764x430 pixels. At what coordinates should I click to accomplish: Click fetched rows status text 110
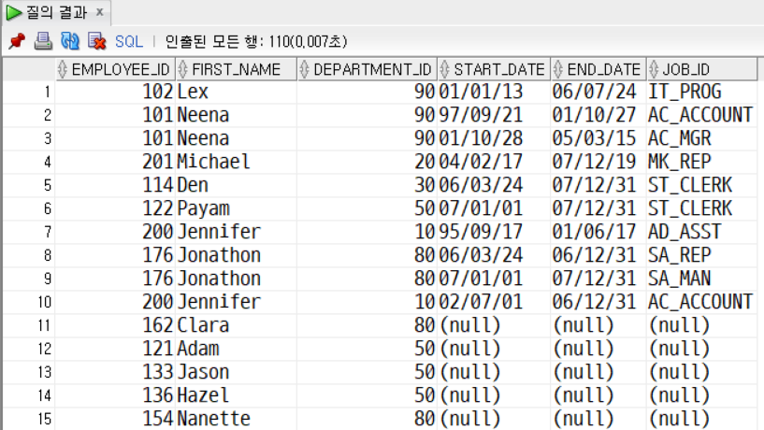[256, 41]
